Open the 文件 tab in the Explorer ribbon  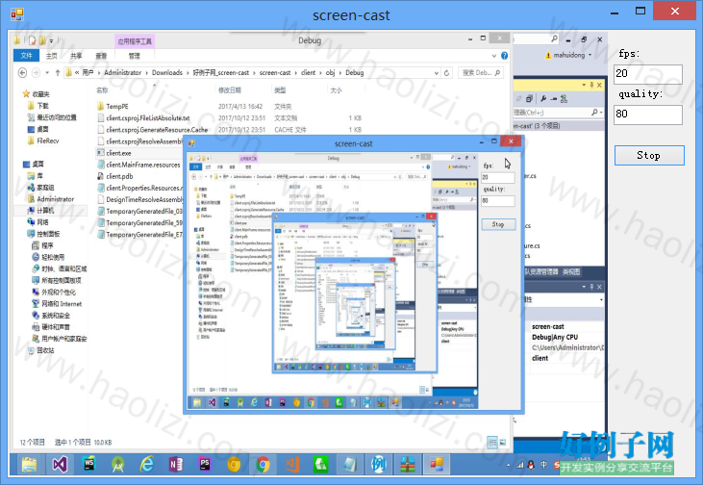coord(27,56)
